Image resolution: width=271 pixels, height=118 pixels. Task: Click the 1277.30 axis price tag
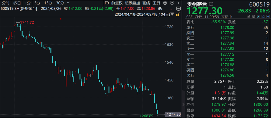point(174,114)
